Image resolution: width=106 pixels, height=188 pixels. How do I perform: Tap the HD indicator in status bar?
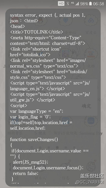tap(61, 3)
